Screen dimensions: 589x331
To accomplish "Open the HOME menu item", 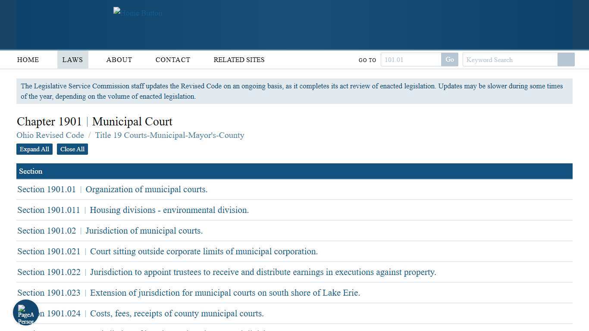I will 28,59.
